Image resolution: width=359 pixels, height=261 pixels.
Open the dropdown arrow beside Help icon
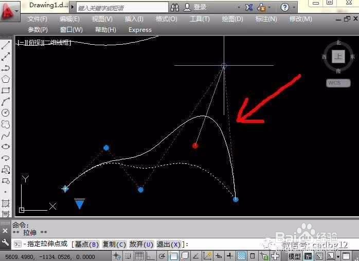point(294,8)
